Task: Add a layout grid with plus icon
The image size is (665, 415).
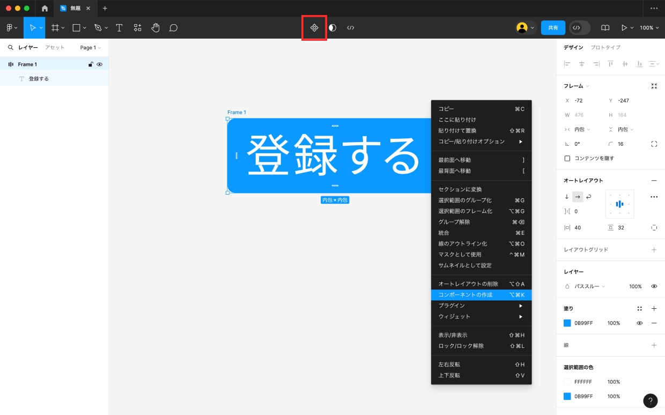Action: [654, 250]
